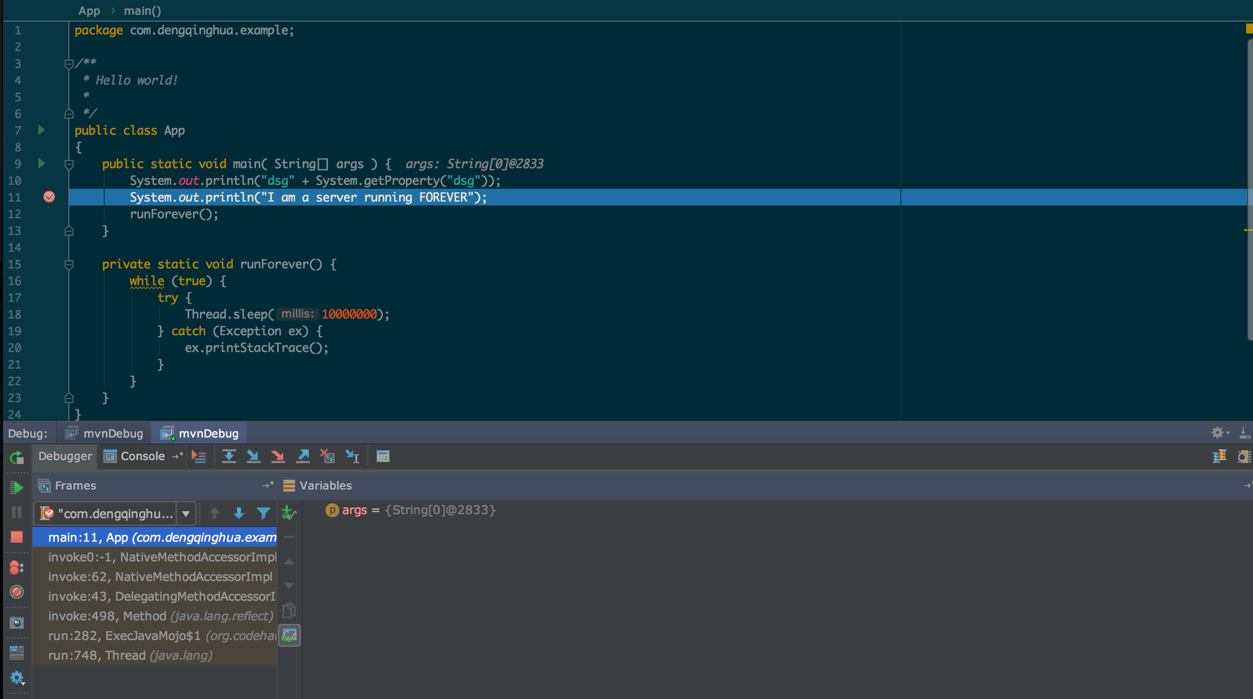Screen dimensions: 1253x699
Task: Click the Step Over debugger icon
Action: click(x=229, y=456)
